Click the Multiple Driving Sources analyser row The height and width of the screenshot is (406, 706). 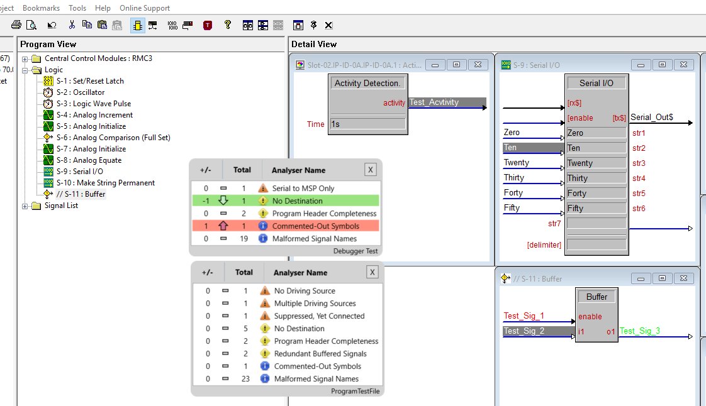coord(288,304)
